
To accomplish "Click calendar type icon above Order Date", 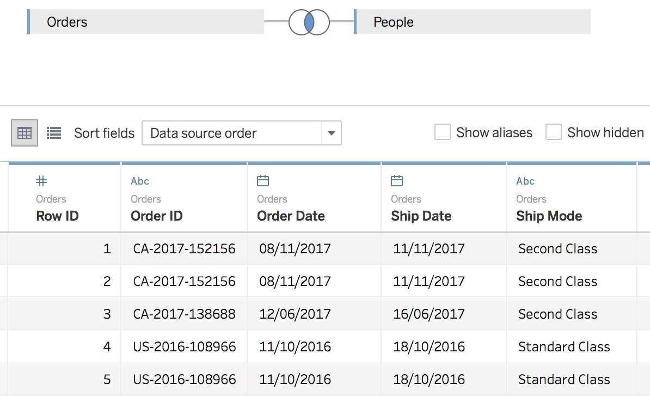I will [x=263, y=181].
